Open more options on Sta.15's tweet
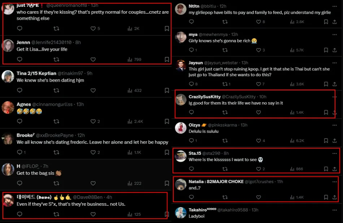The image size is (343, 223). tap(334, 153)
